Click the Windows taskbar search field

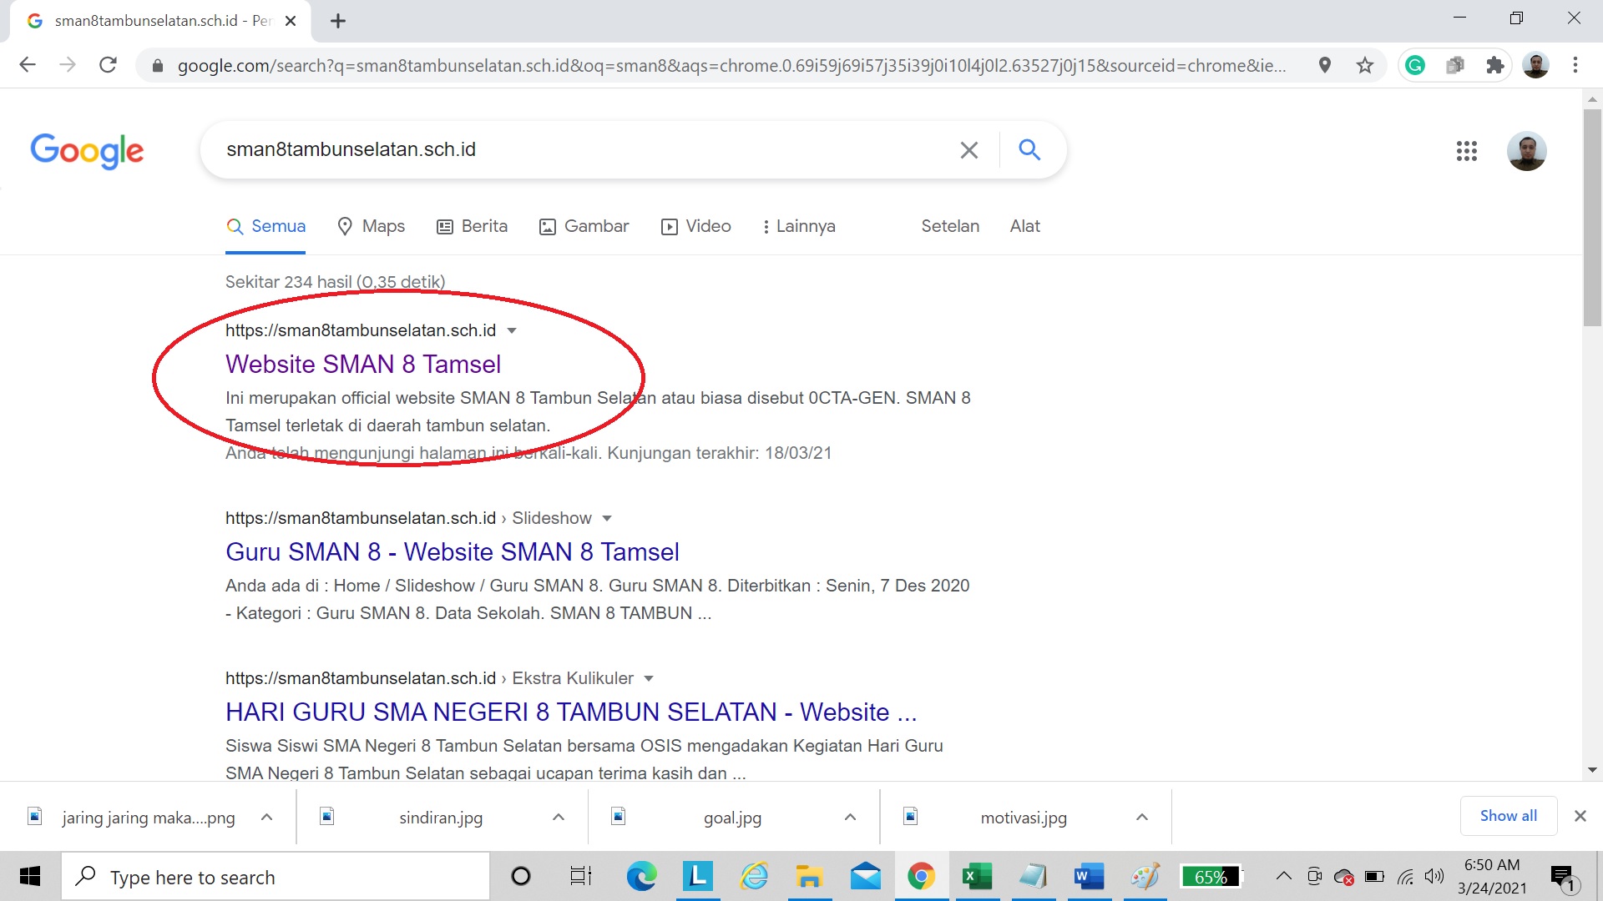276,878
